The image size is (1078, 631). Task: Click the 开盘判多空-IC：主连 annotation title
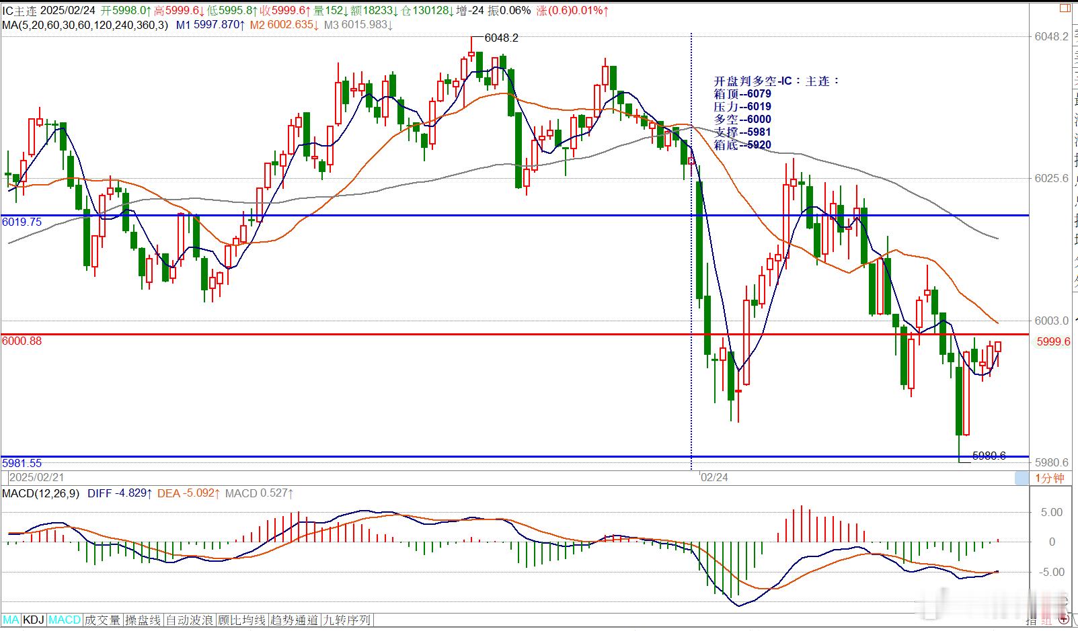point(777,81)
